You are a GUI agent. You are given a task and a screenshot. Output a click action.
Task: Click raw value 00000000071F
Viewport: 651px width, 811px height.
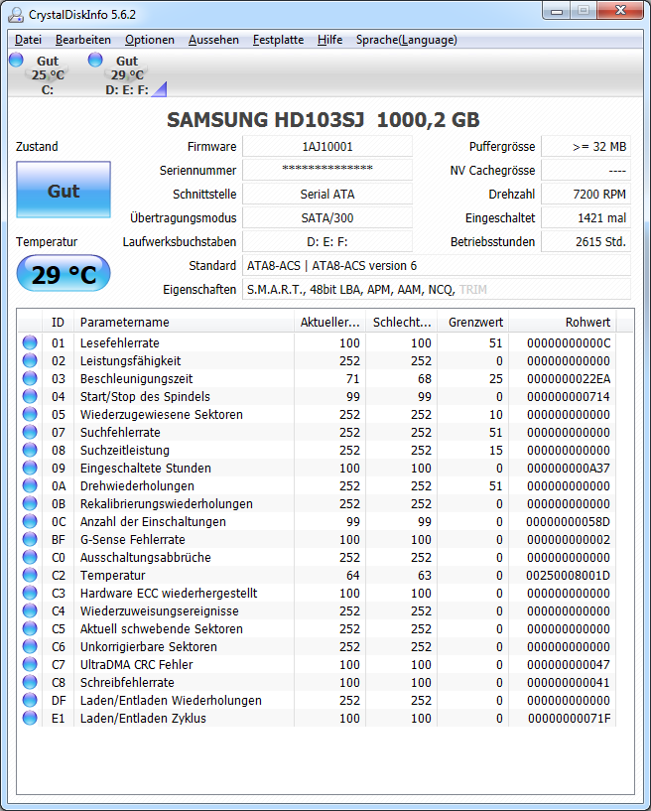tap(569, 718)
